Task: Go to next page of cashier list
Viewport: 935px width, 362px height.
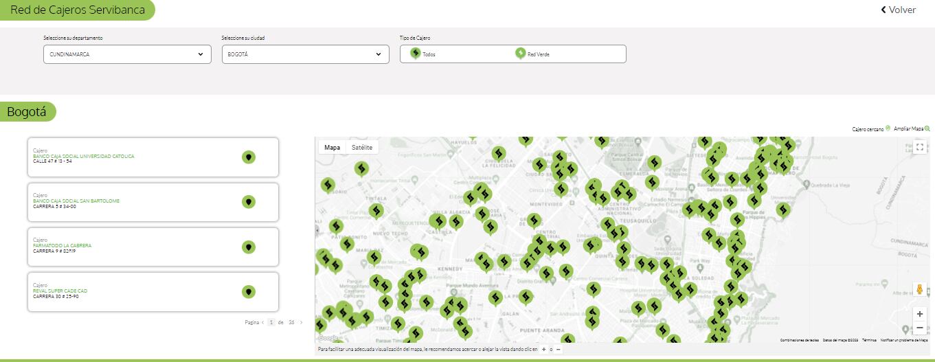Action: [x=301, y=322]
